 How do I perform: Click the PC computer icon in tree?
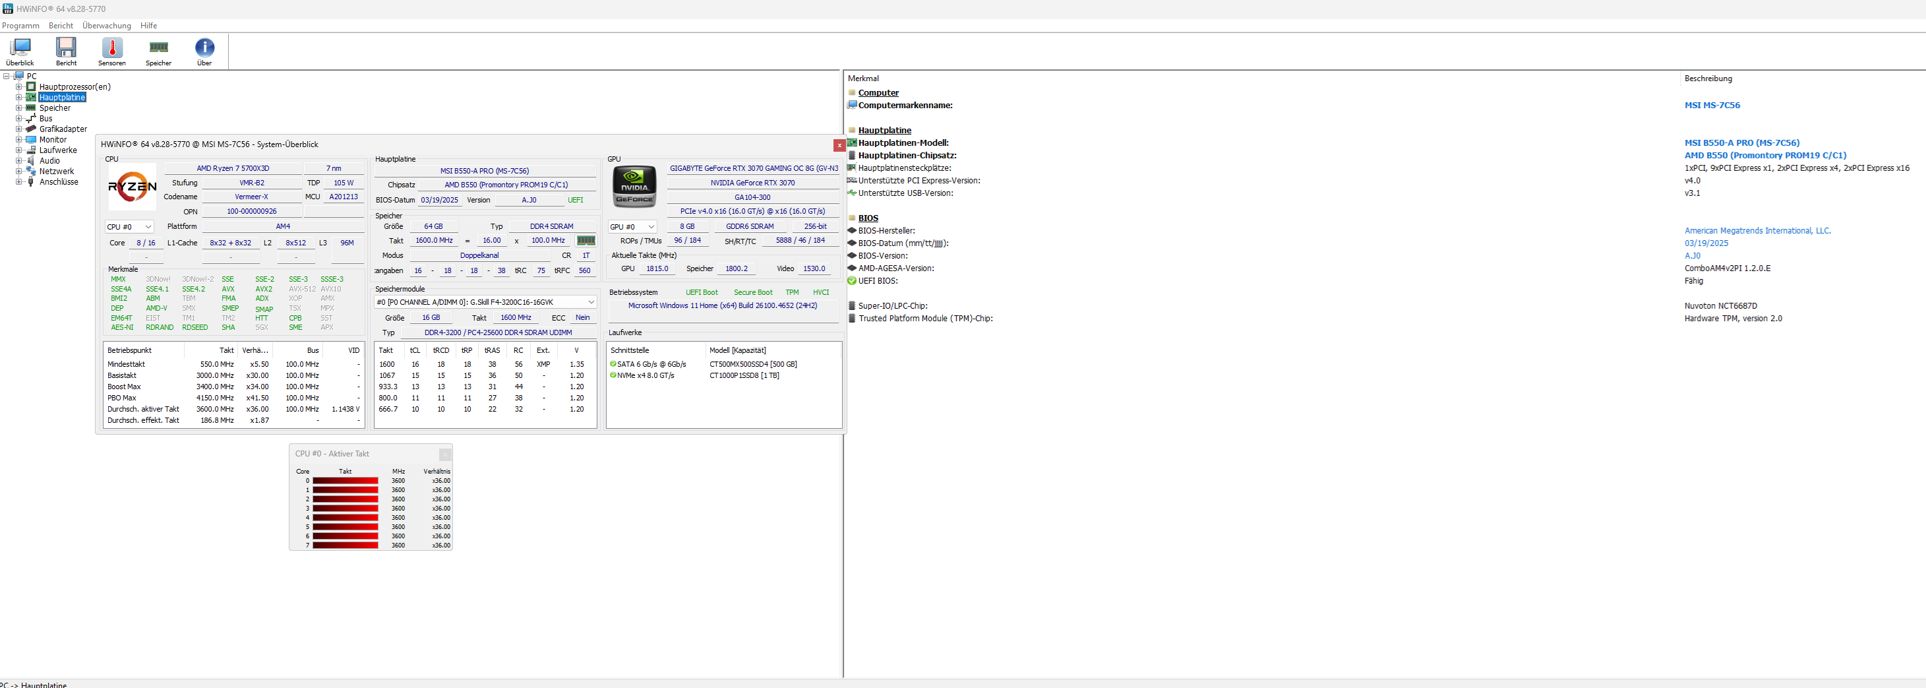point(18,76)
